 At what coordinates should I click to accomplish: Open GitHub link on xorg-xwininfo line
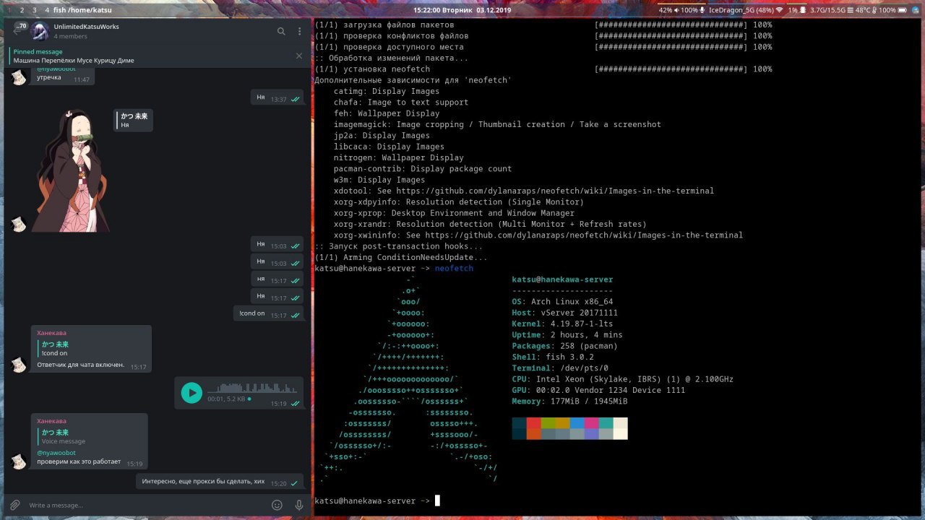584,235
